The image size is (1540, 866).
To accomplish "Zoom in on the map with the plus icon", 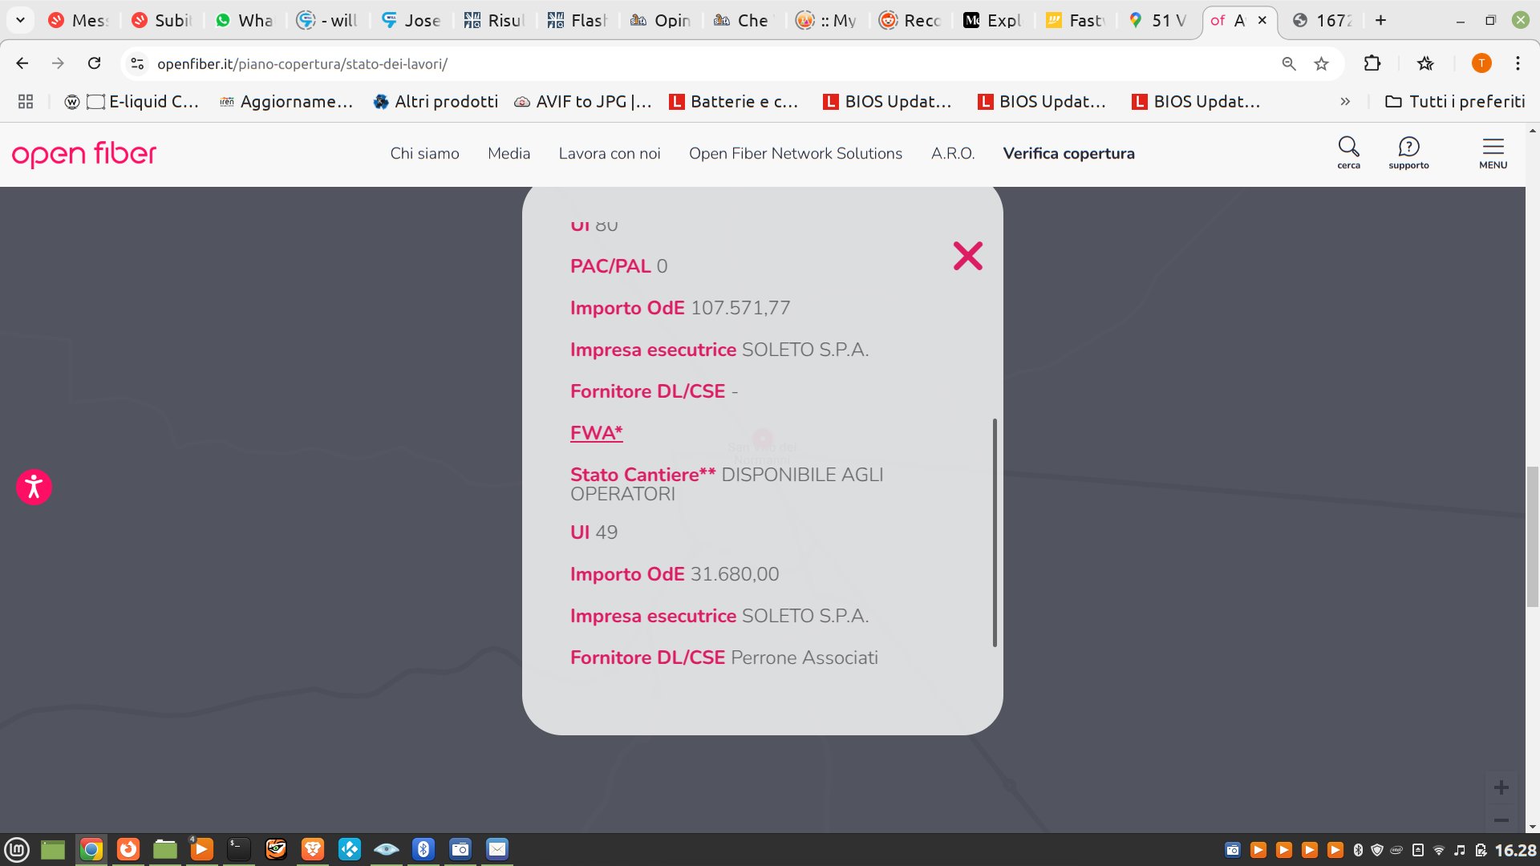I will coord(1501,787).
